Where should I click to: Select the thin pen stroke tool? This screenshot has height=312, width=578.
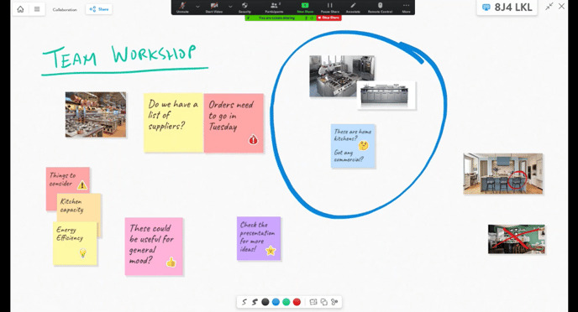pos(244,302)
